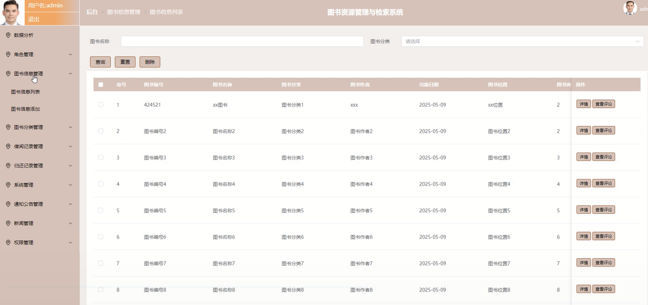Click the 出版日期 column header
The image size is (648, 305).
coord(429,84)
